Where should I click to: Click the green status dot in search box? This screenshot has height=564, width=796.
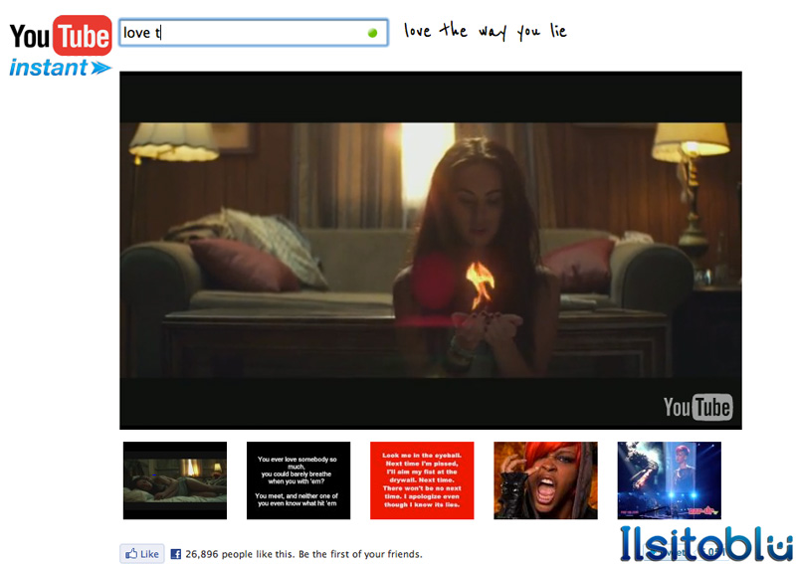coord(372,33)
